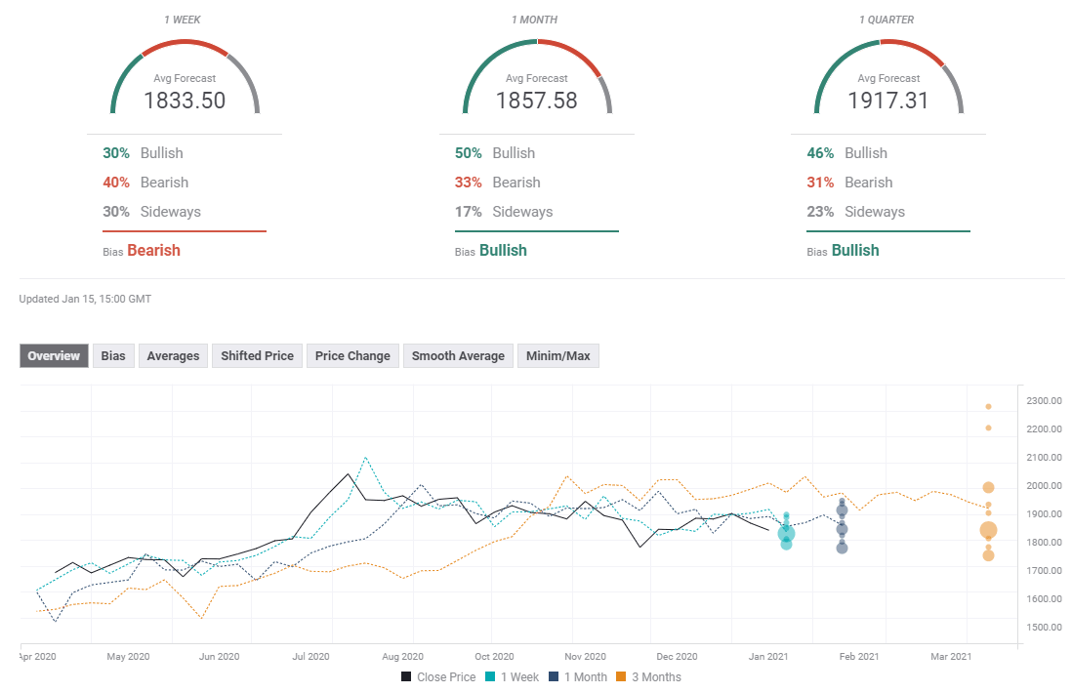Click the topmost orange dot near 2300

tap(988, 406)
